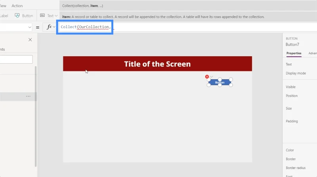
Task: Click the Button toolbar icon
Action: [x=17, y=15]
